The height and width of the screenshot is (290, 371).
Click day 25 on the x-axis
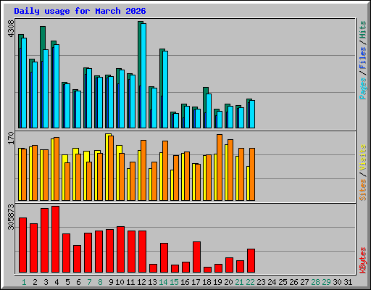click(x=283, y=282)
